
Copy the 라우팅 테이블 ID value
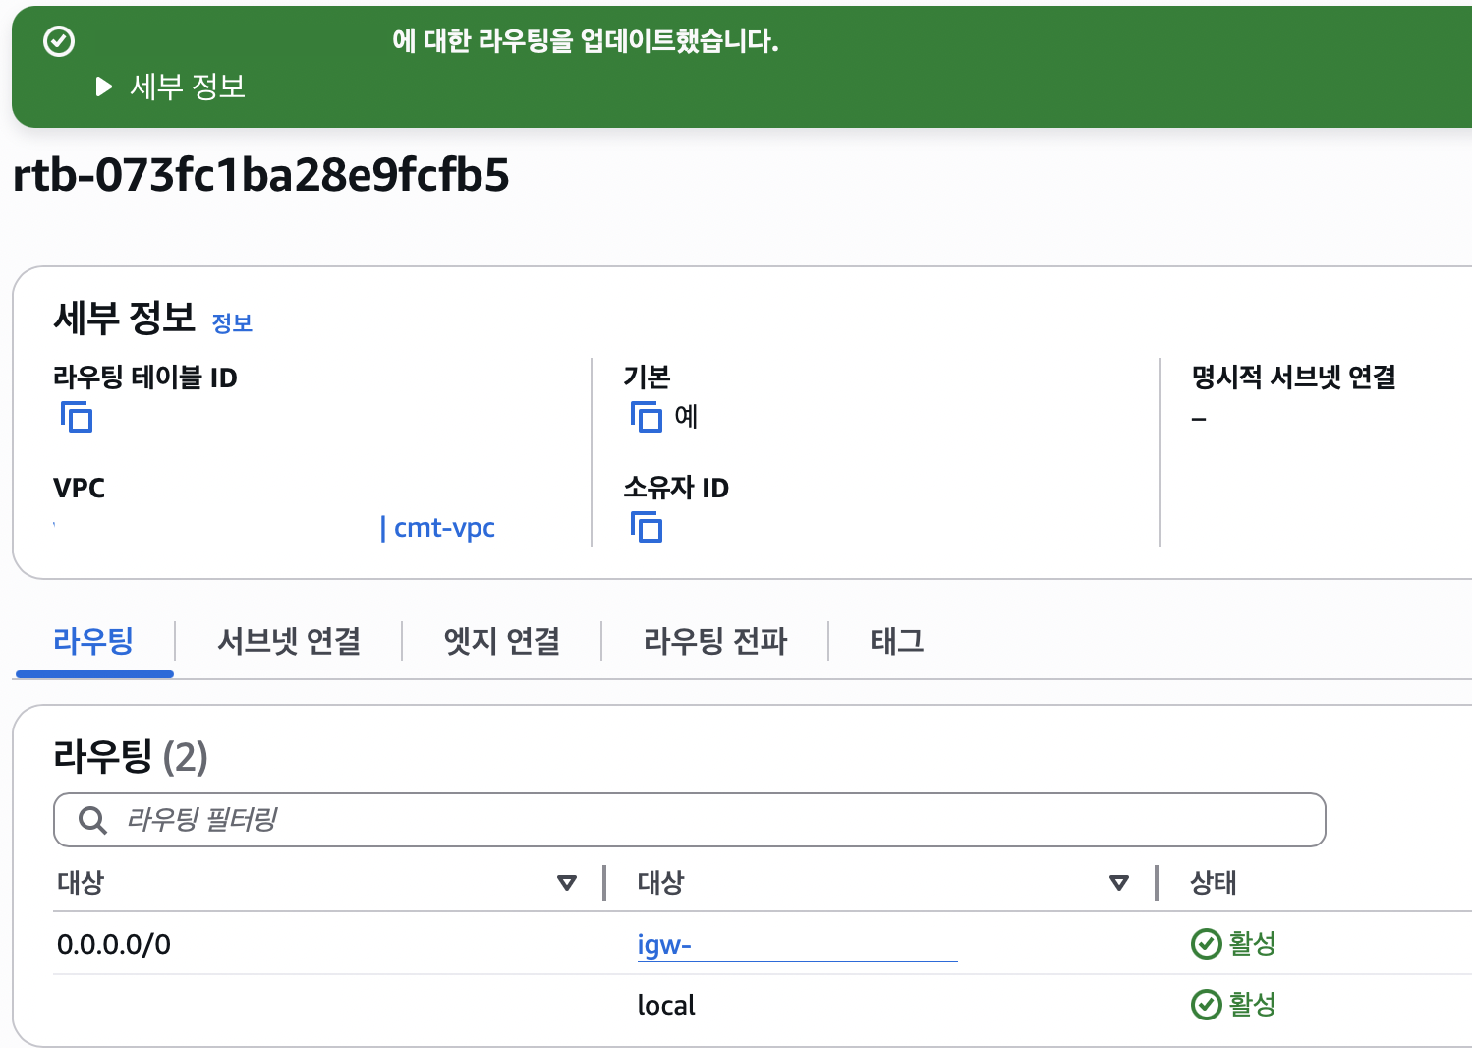(x=77, y=417)
